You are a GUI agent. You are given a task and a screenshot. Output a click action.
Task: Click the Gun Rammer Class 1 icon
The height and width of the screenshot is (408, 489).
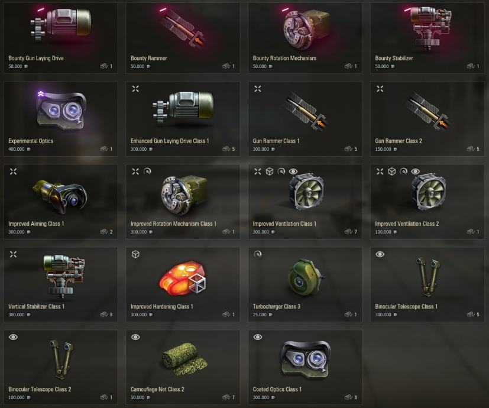click(306, 111)
